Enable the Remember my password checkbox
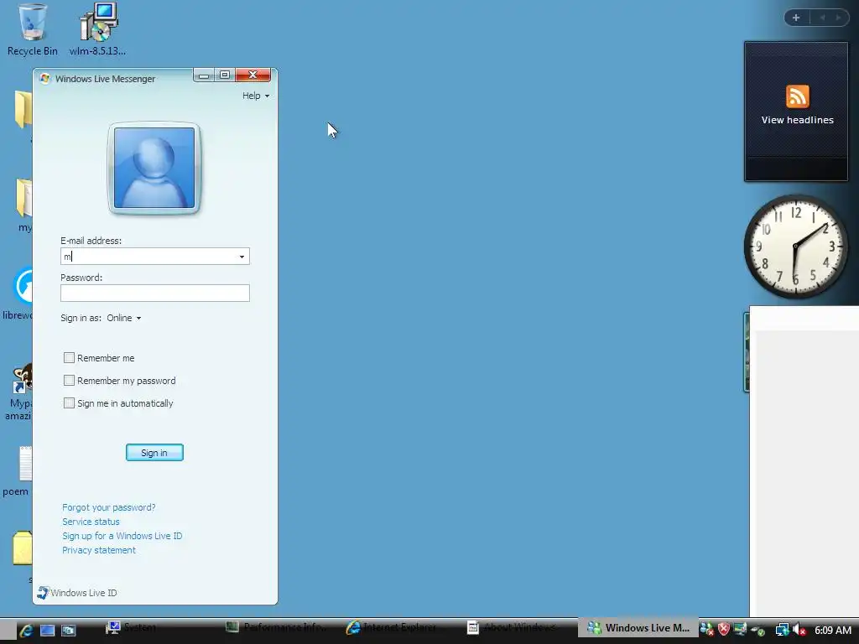 point(69,380)
